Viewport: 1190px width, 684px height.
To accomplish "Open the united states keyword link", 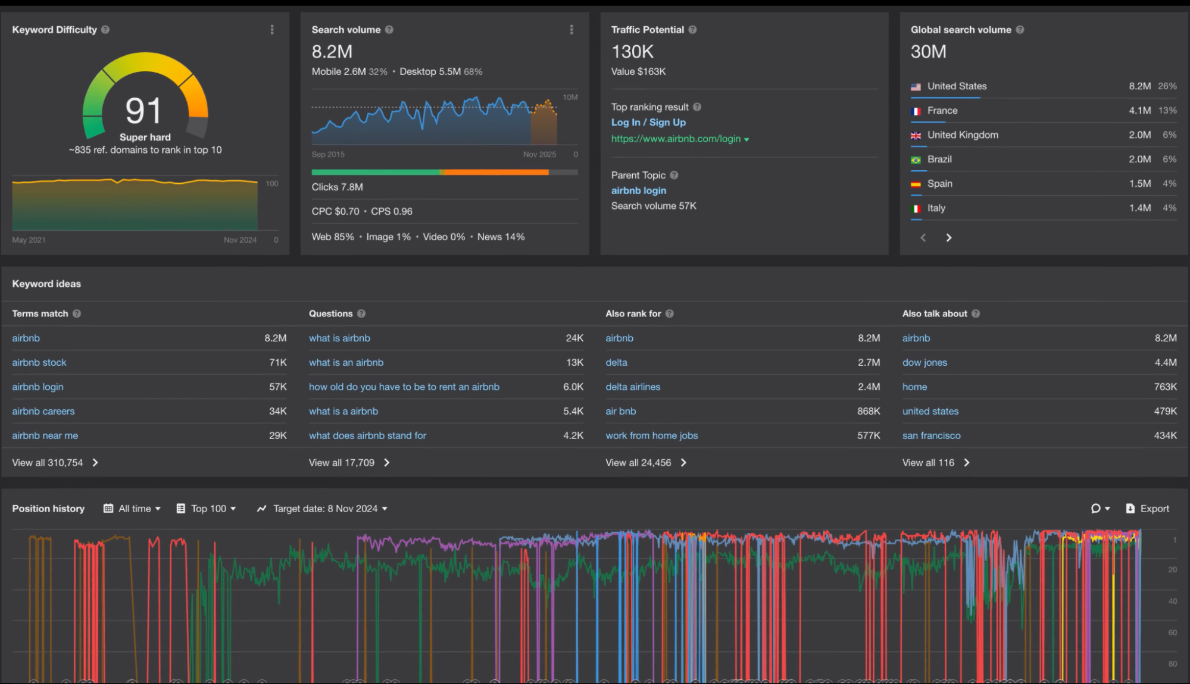I will (x=930, y=412).
